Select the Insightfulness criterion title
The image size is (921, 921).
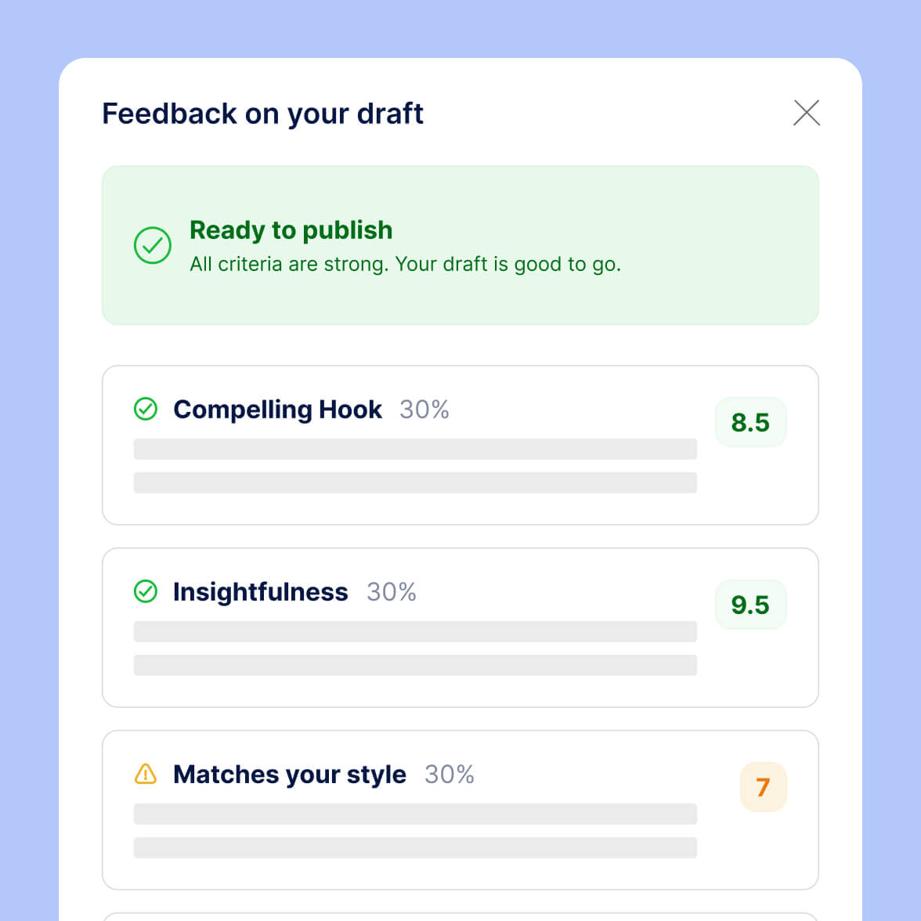coord(260,592)
